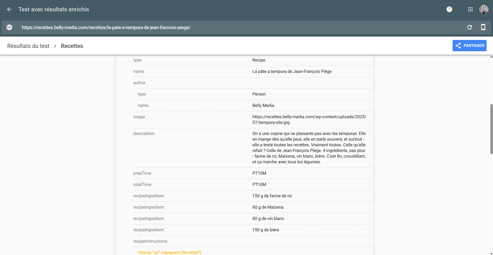Click the globe icon beside URL

(x=10, y=28)
